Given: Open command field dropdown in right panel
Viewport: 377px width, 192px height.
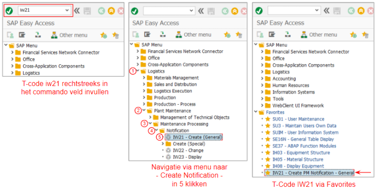Looking at the screenshot, I should click(x=317, y=10).
